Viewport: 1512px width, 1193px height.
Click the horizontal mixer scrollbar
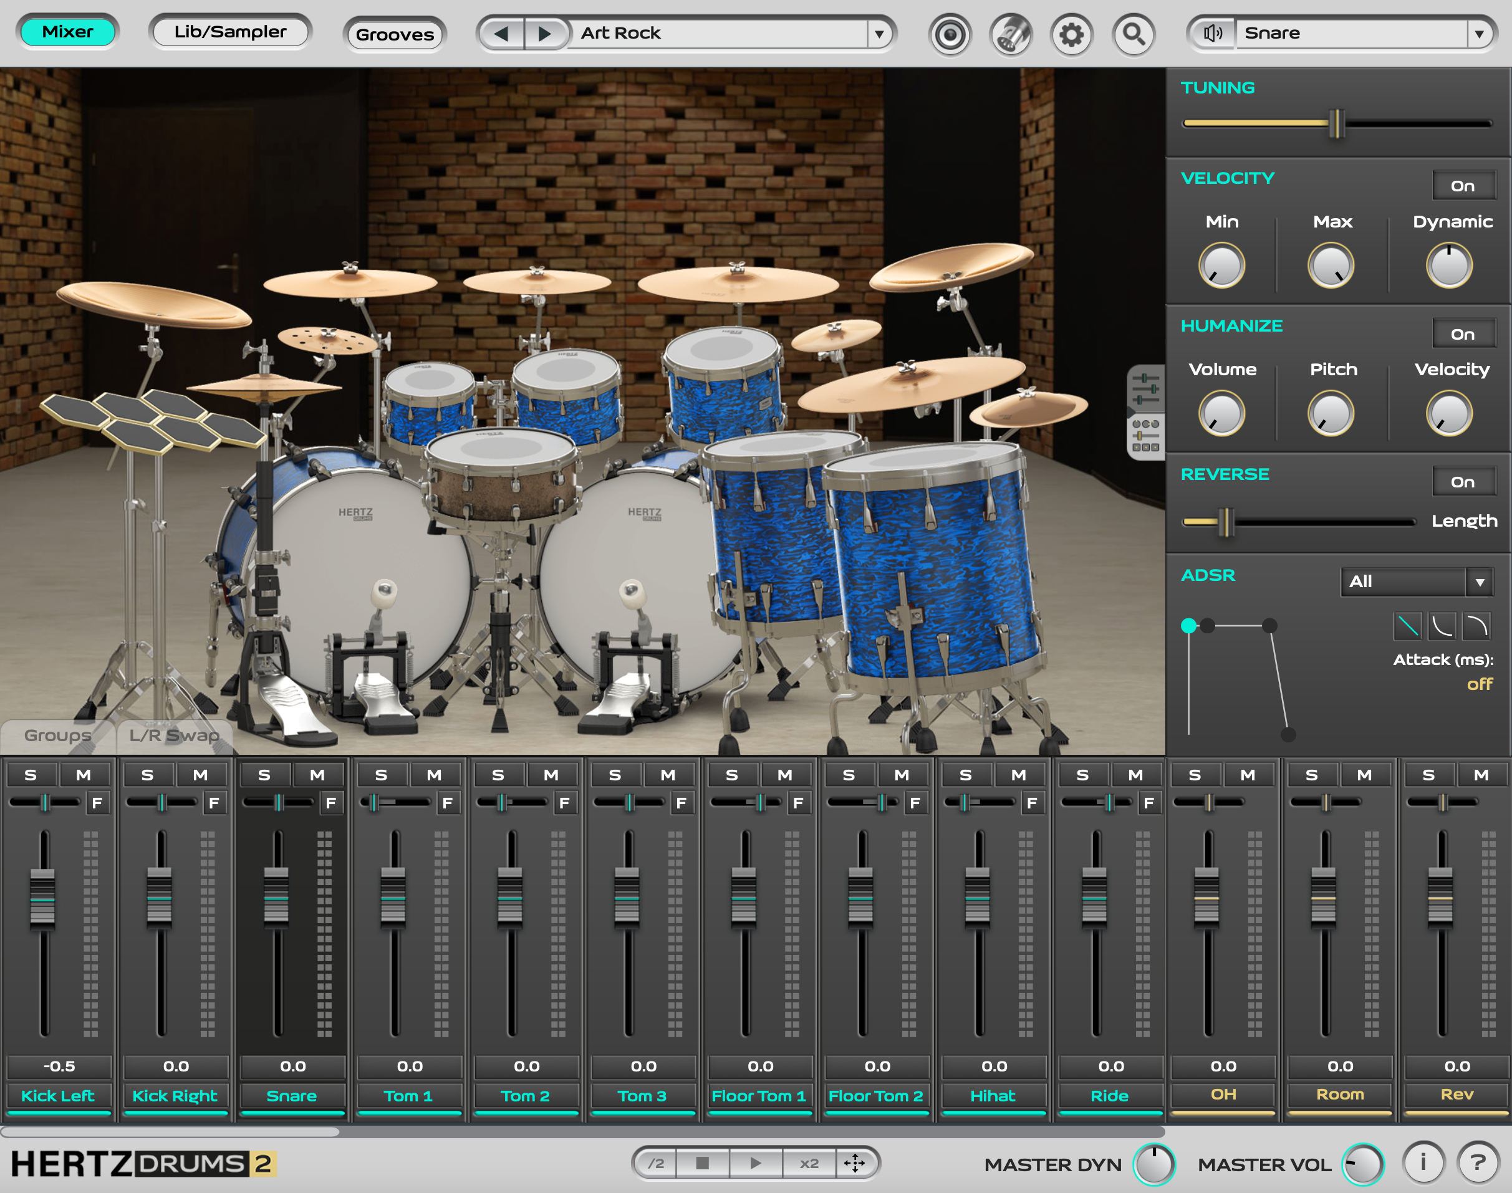click(170, 1131)
